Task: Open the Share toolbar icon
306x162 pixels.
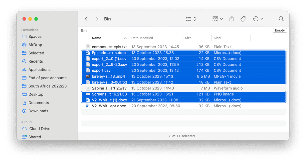Action: [x=232, y=19]
